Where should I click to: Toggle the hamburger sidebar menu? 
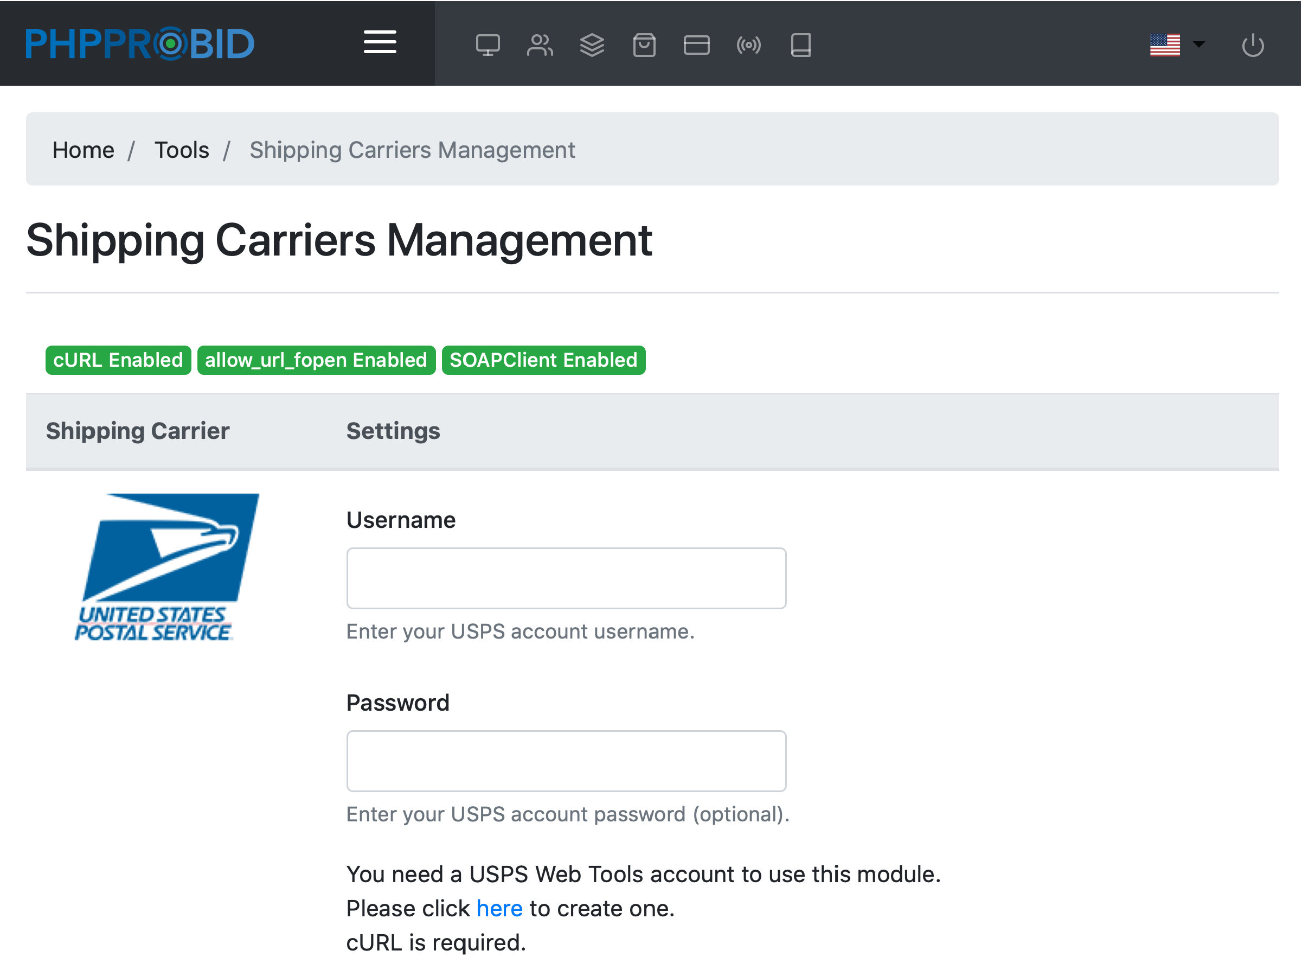[x=380, y=42]
